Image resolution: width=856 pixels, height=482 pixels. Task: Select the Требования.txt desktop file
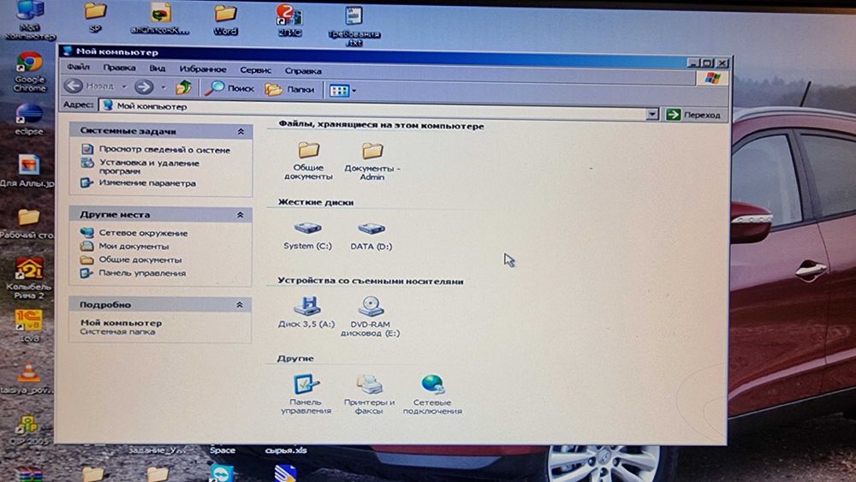tap(354, 26)
